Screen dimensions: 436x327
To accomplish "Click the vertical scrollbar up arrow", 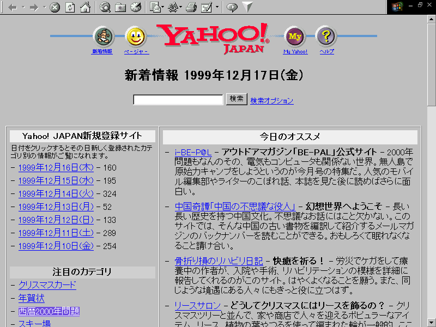I will pos(431,19).
